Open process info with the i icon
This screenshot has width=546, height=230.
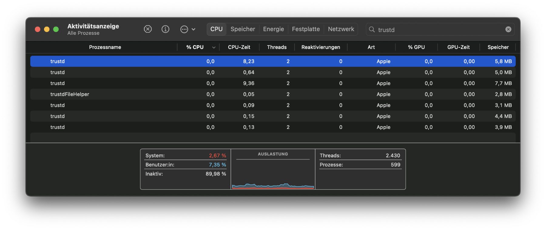[x=165, y=29]
